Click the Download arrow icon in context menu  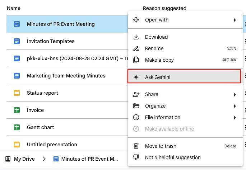point(136,37)
